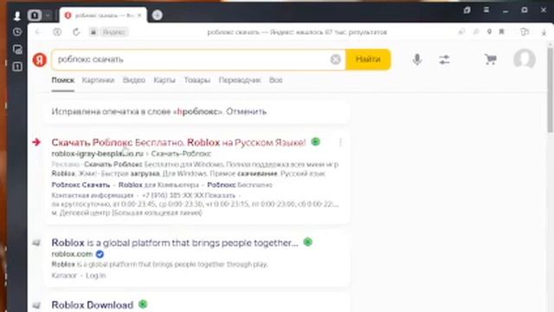
Task: Switch to the Видео tab
Action: (134, 81)
